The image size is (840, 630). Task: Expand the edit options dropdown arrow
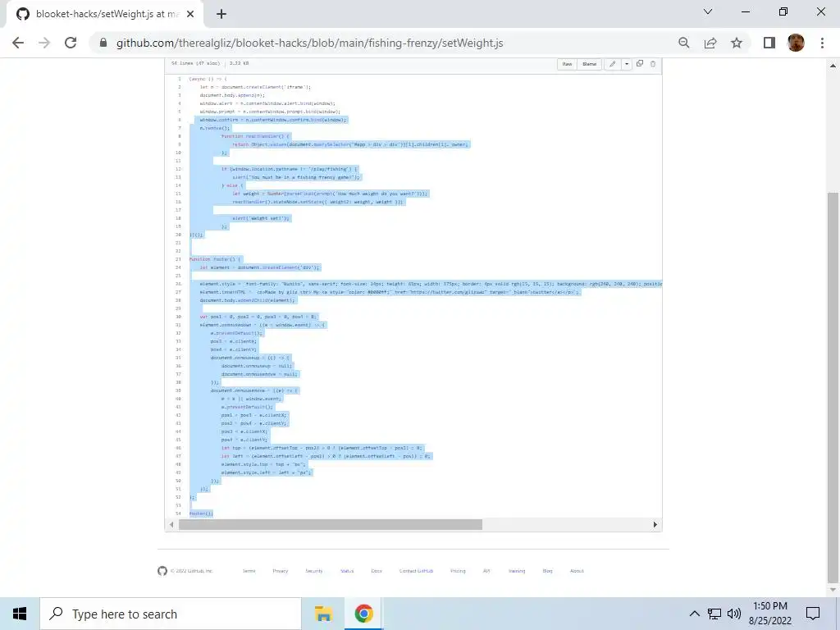[626, 64]
